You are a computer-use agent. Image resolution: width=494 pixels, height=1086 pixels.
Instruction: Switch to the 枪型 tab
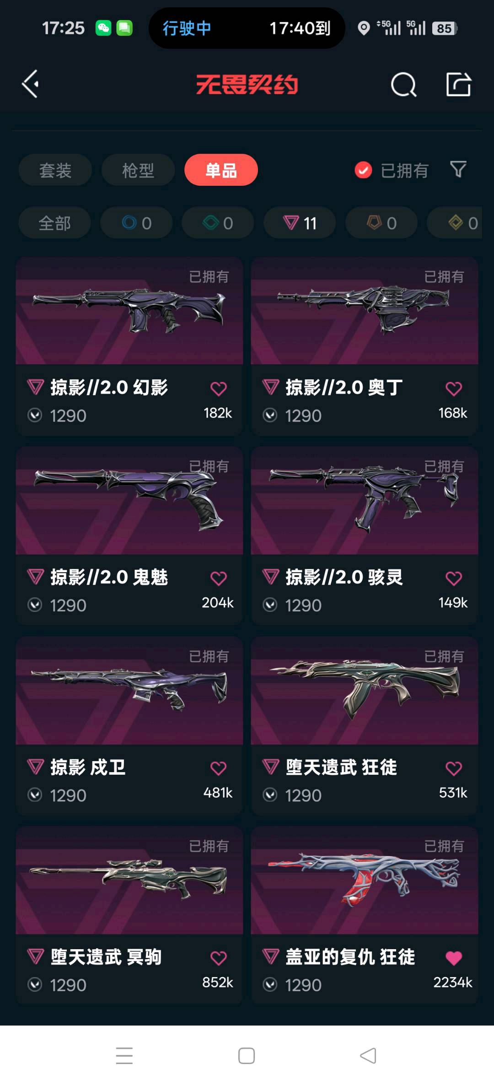138,170
